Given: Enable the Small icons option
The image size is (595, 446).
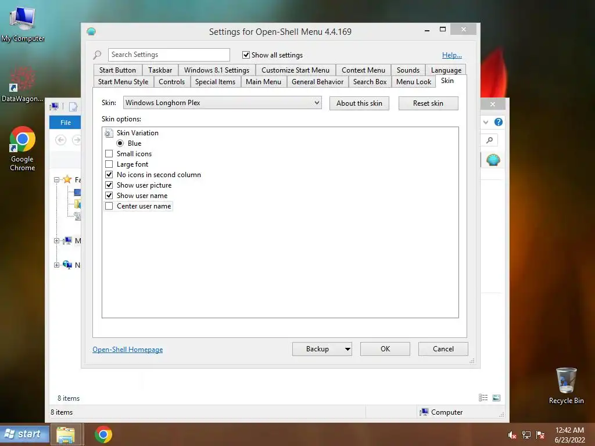Looking at the screenshot, I should point(109,154).
